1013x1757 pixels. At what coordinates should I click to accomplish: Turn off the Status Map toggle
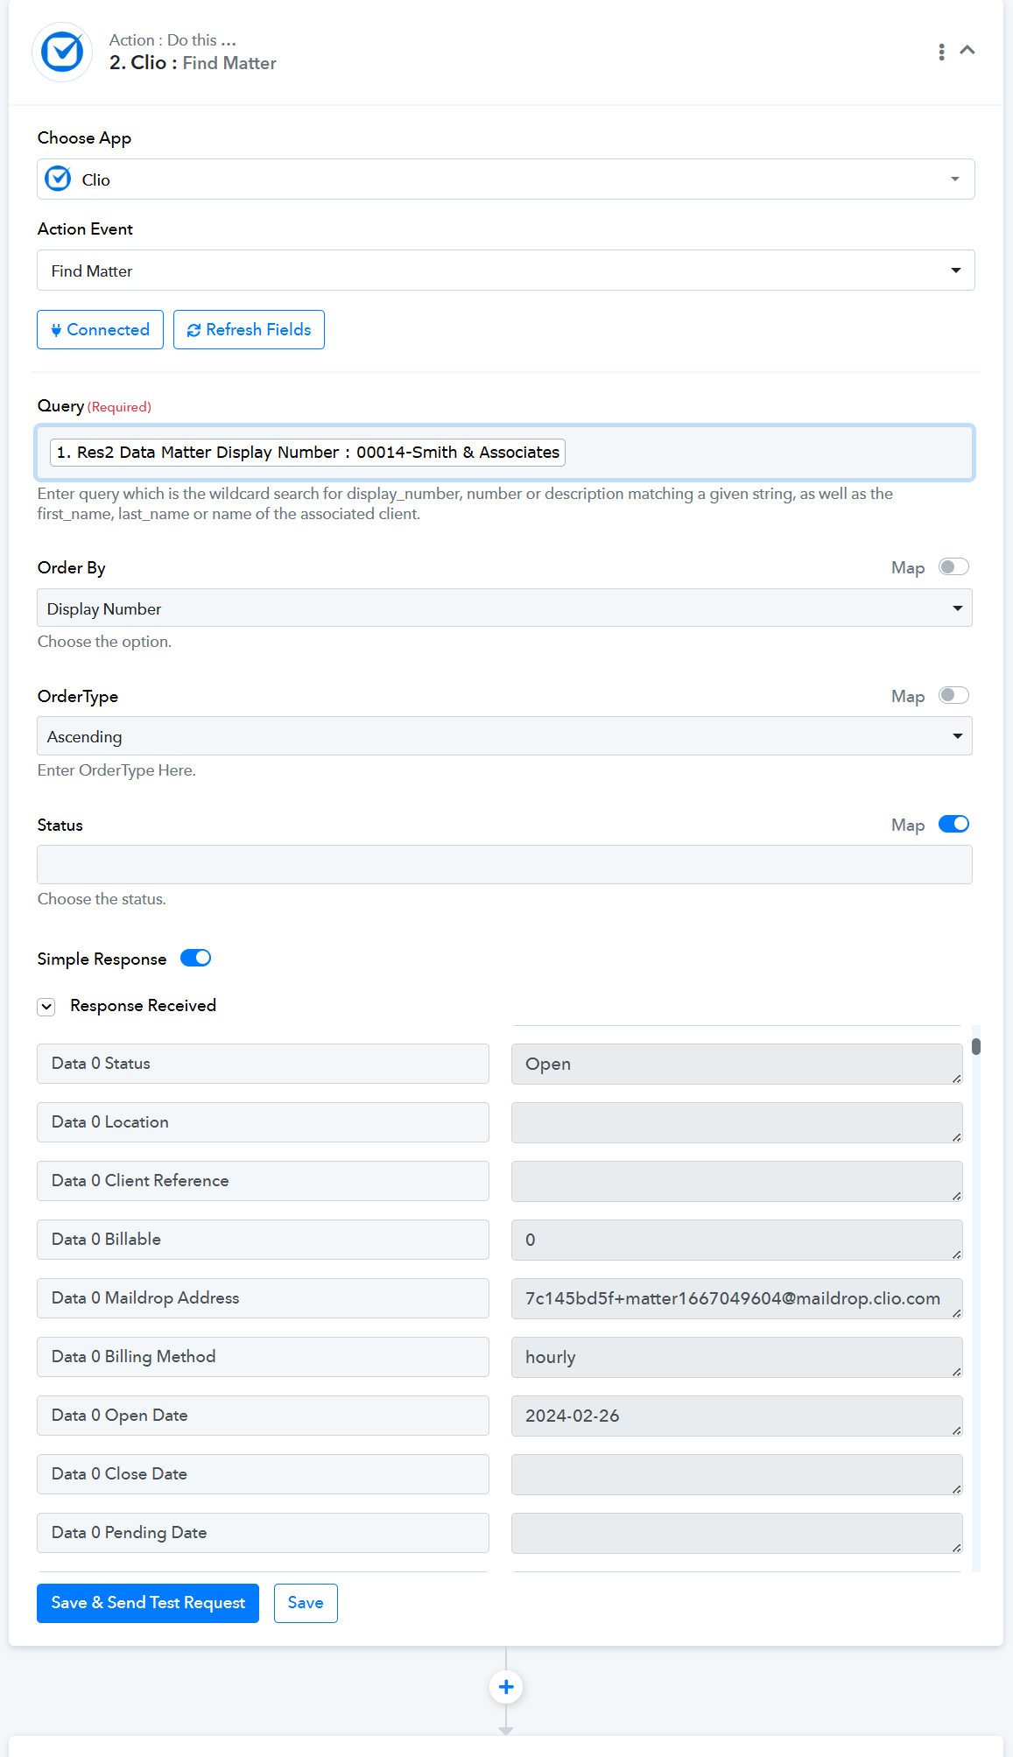tap(953, 825)
